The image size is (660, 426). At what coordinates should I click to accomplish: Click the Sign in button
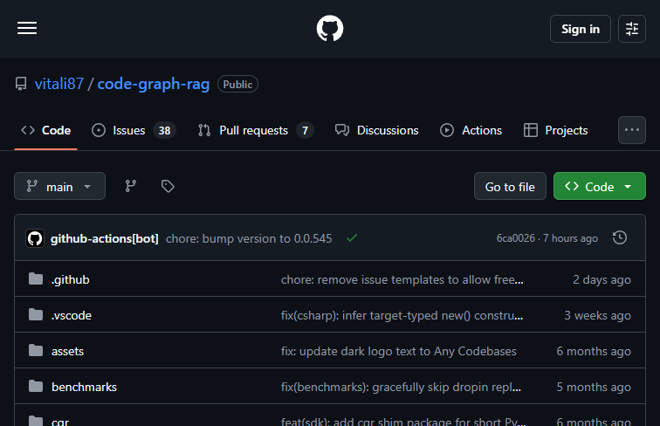point(581,29)
